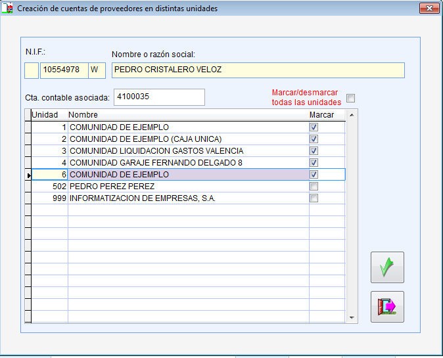The width and height of the screenshot is (443, 358).
Task: Check Marcar box for PEDRO PEREZ PEREZ
Action: tap(314, 187)
